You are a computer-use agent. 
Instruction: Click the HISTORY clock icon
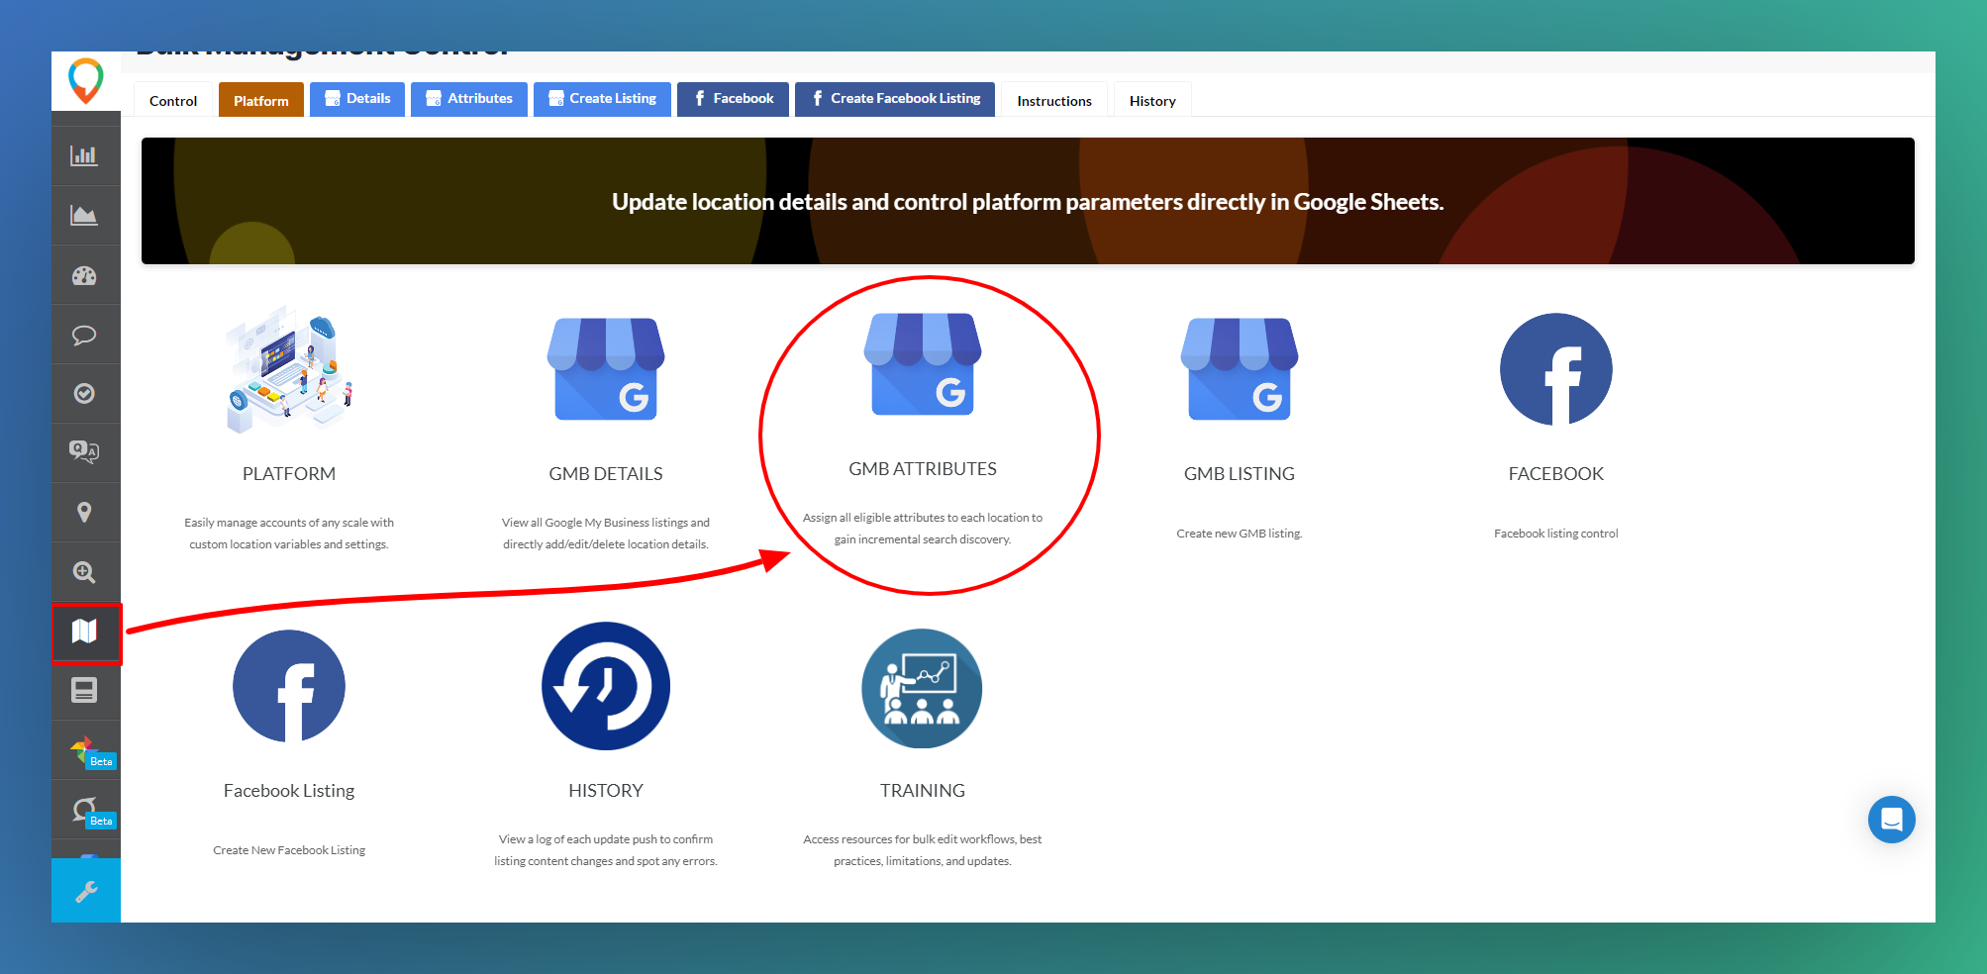click(606, 686)
